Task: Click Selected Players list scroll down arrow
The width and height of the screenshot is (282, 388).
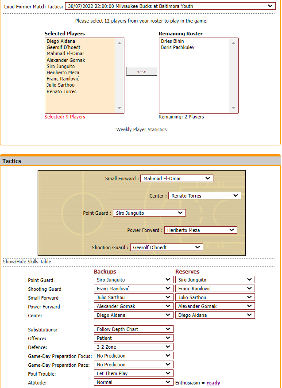Action: 119,108
